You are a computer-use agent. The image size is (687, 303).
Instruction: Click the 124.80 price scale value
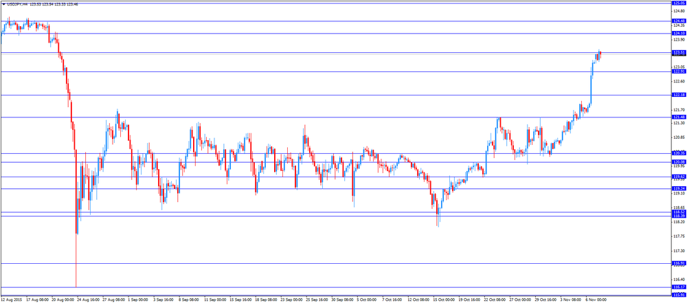(679, 12)
